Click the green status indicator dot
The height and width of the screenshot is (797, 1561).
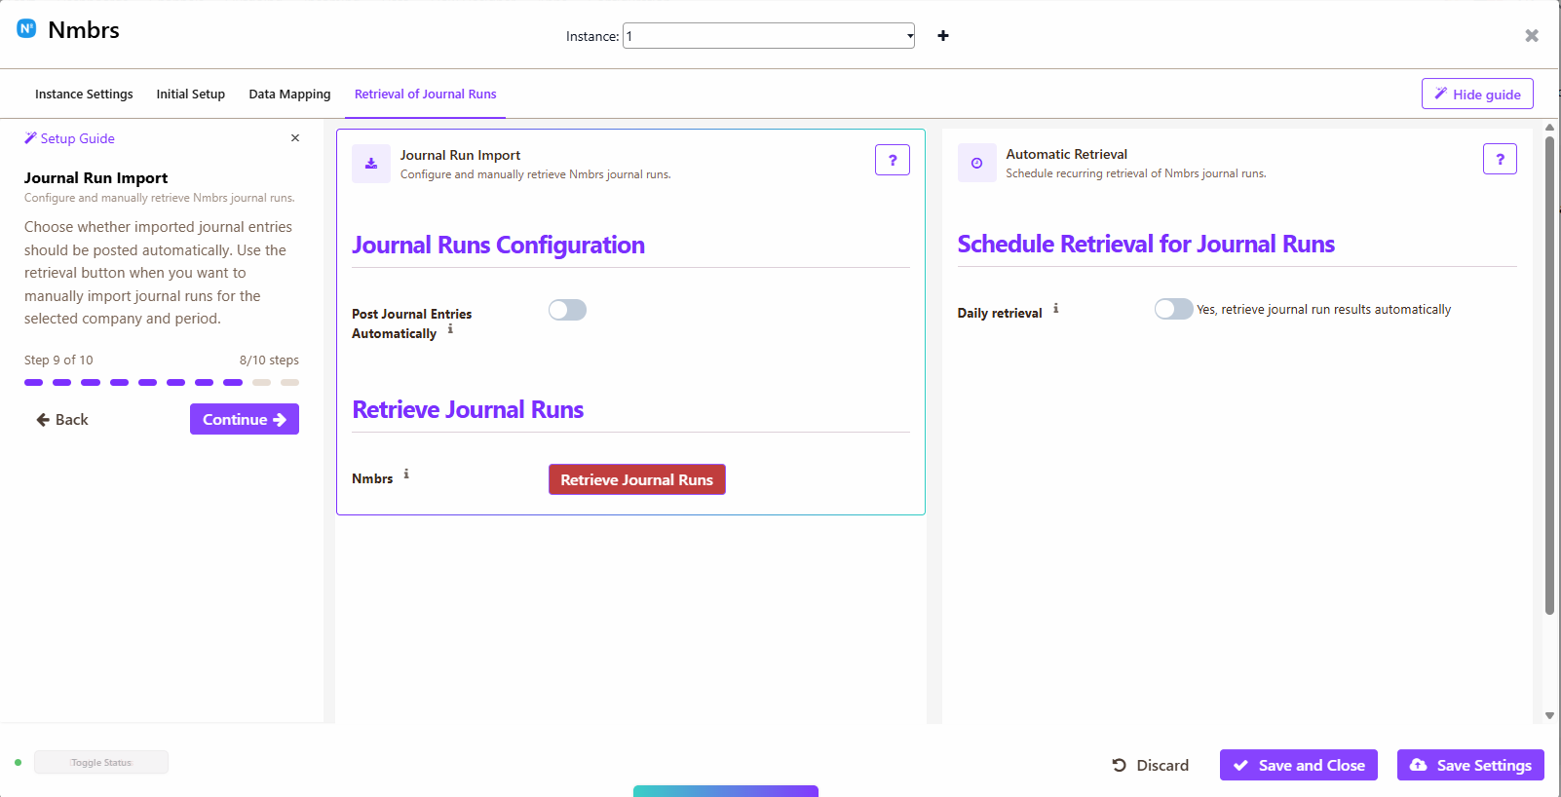19,763
